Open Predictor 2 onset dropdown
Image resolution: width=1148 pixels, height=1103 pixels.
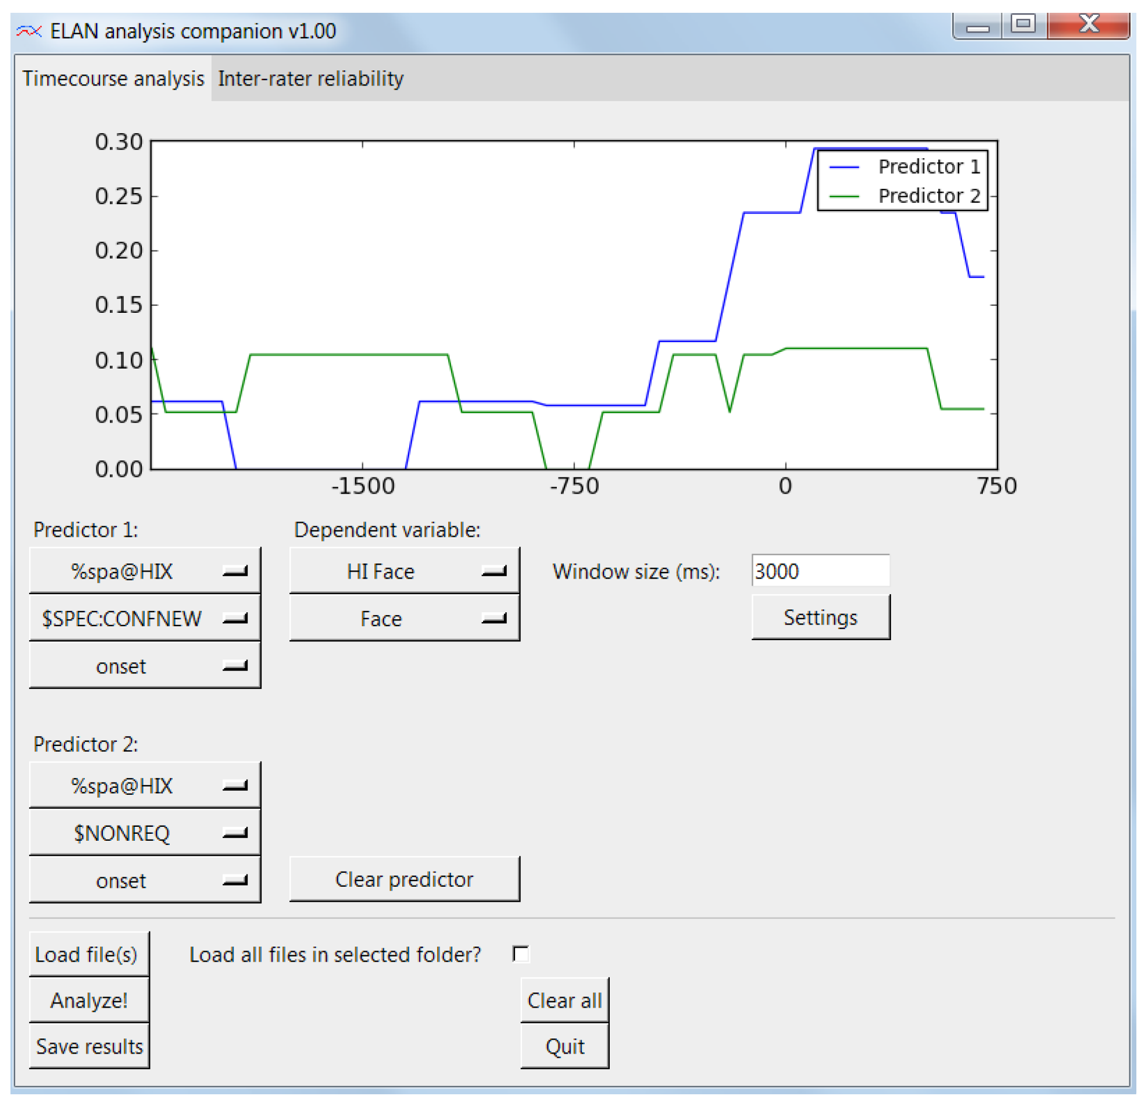pyautogui.click(x=145, y=880)
